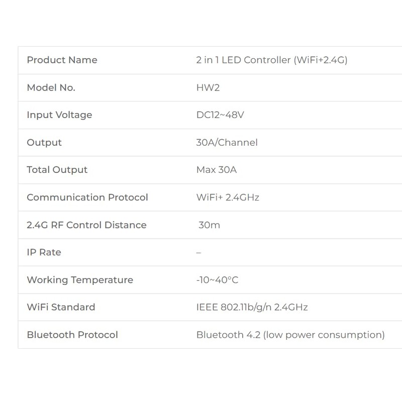Image resolution: width=402 pixels, height=402 pixels.
Task: Click the WiFi+ 2.4GHz protocol value
Action: (x=228, y=197)
